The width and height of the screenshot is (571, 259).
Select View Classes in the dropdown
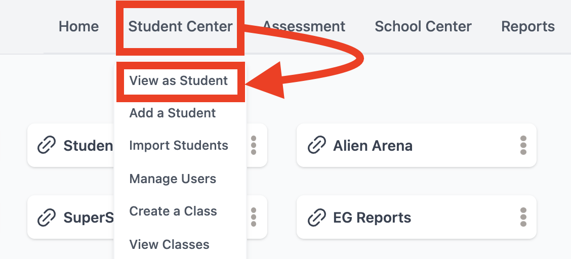pyautogui.click(x=170, y=244)
